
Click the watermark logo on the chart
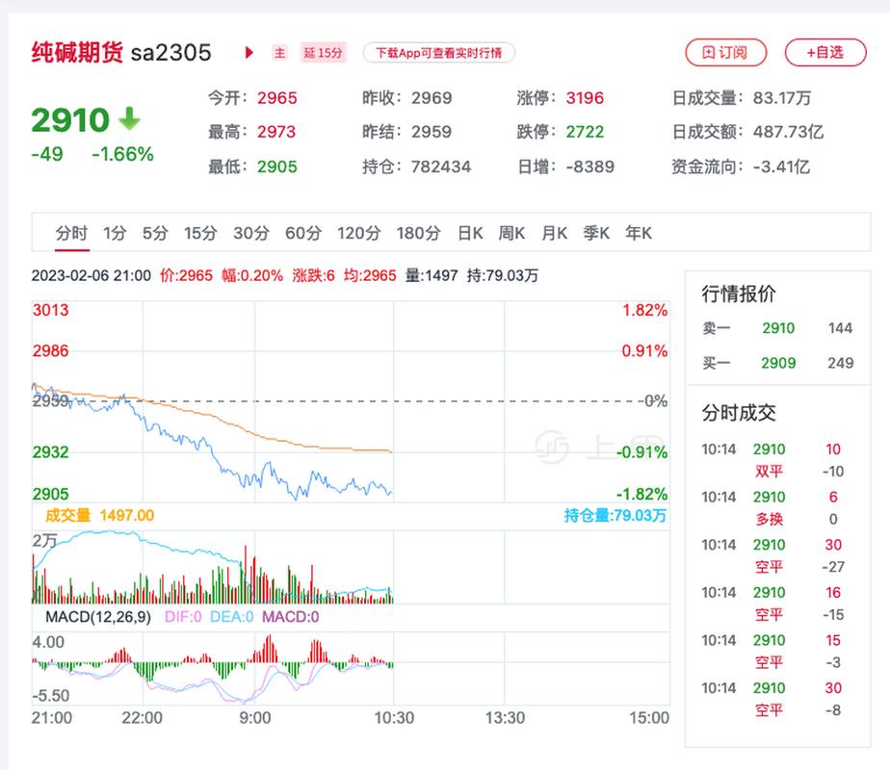click(552, 446)
